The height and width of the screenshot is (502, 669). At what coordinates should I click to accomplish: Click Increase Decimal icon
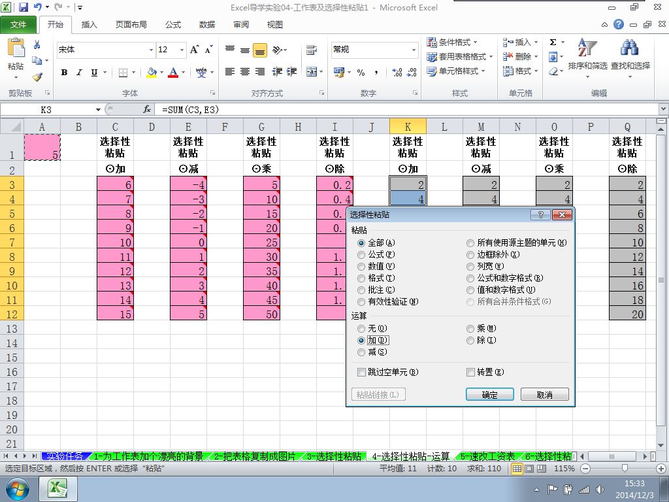pos(397,72)
